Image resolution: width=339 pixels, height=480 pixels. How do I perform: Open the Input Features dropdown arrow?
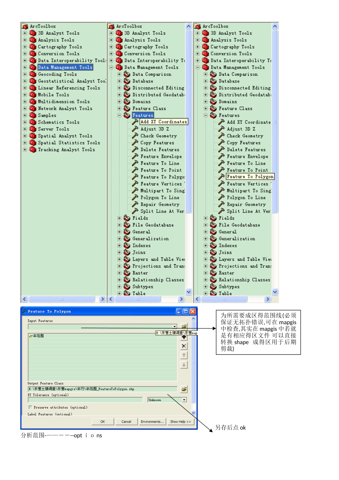(x=174, y=326)
